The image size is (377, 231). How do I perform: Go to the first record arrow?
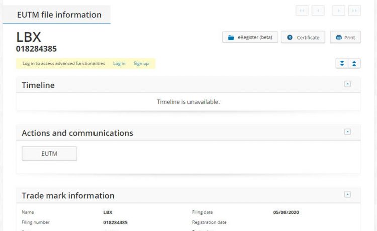point(302,11)
